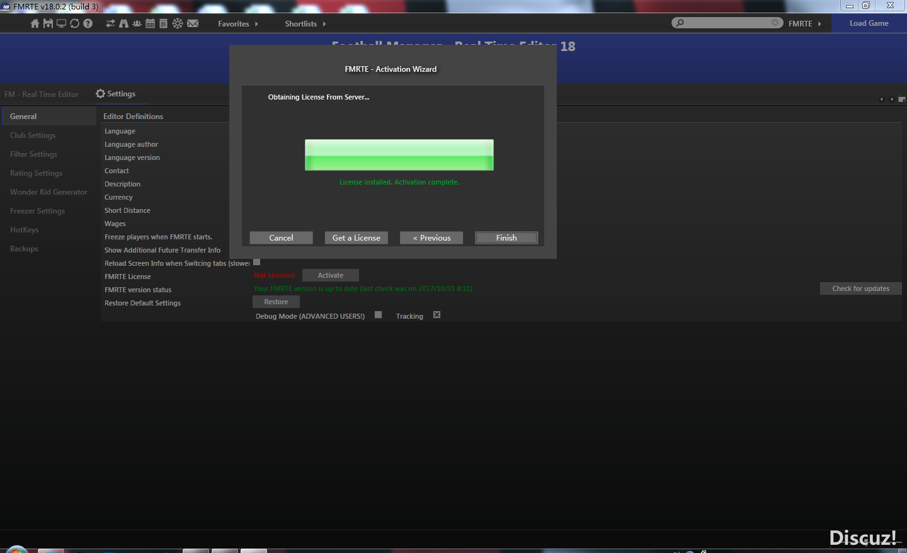The width and height of the screenshot is (907, 553).
Task: Click the Wages setting label
Action: (x=115, y=224)
